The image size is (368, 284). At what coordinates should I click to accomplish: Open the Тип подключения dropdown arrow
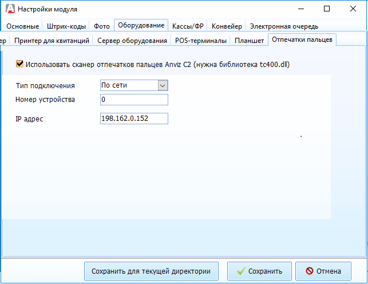click(x=163, y=85)
